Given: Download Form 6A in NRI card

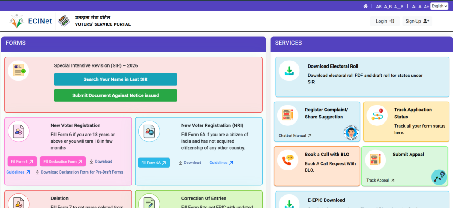Looking at the screenshot, I should 189,163.
